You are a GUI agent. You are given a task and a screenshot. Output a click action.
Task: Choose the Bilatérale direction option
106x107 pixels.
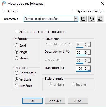coord(16,86)
